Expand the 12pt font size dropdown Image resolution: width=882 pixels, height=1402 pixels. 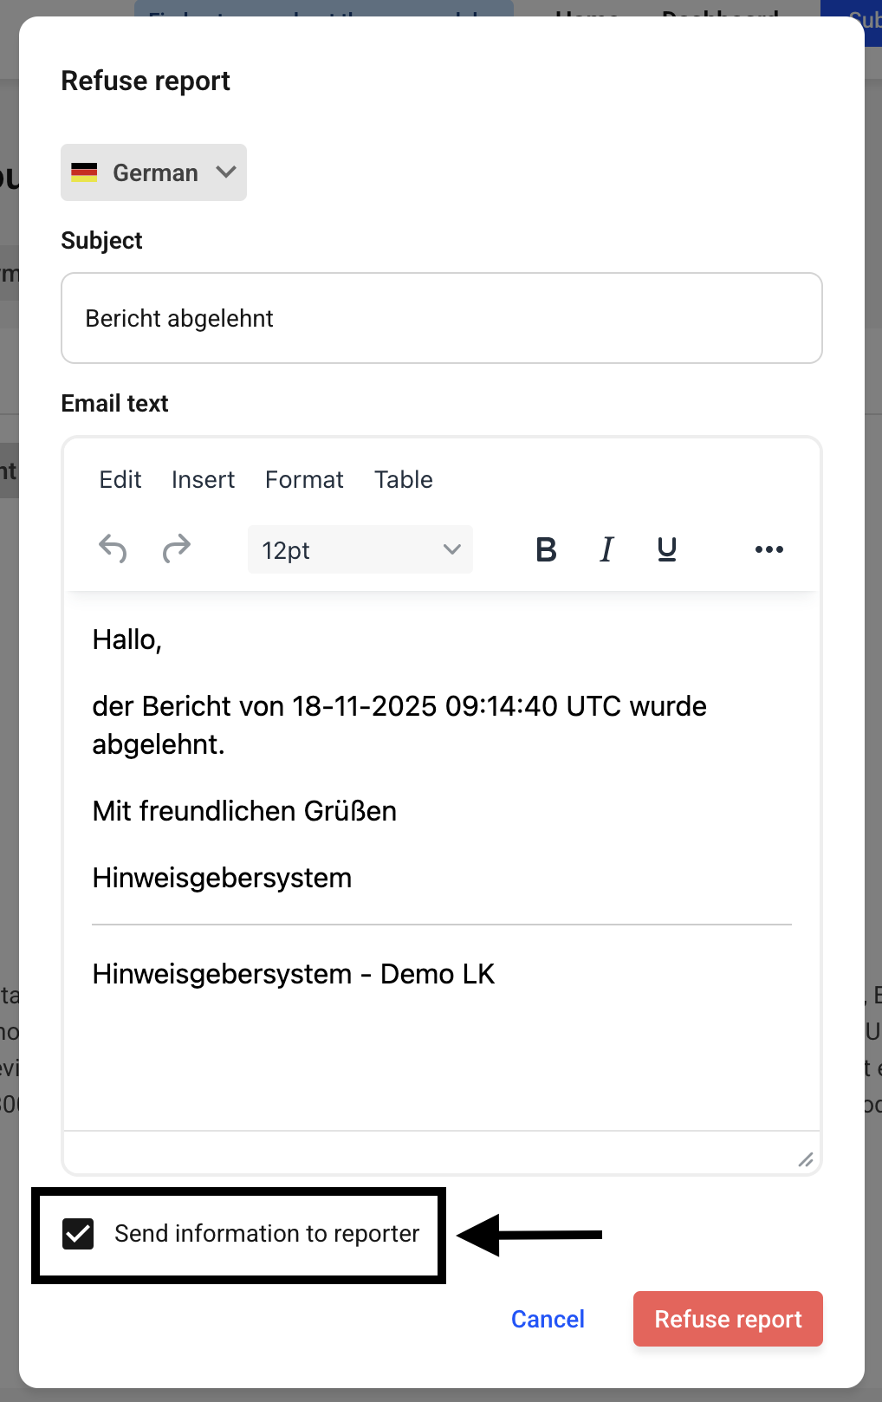(x=360, y=550)
